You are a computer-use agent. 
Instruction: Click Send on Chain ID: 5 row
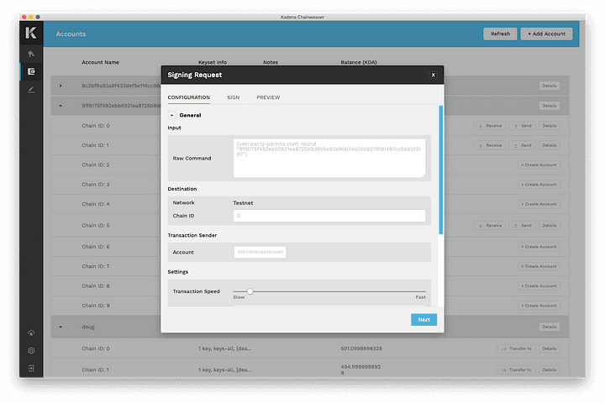(522, 226)
